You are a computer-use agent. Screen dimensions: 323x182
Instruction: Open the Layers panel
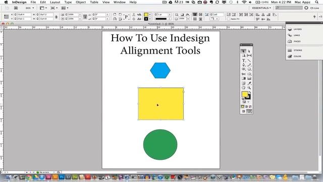click(x=295, y=29)
